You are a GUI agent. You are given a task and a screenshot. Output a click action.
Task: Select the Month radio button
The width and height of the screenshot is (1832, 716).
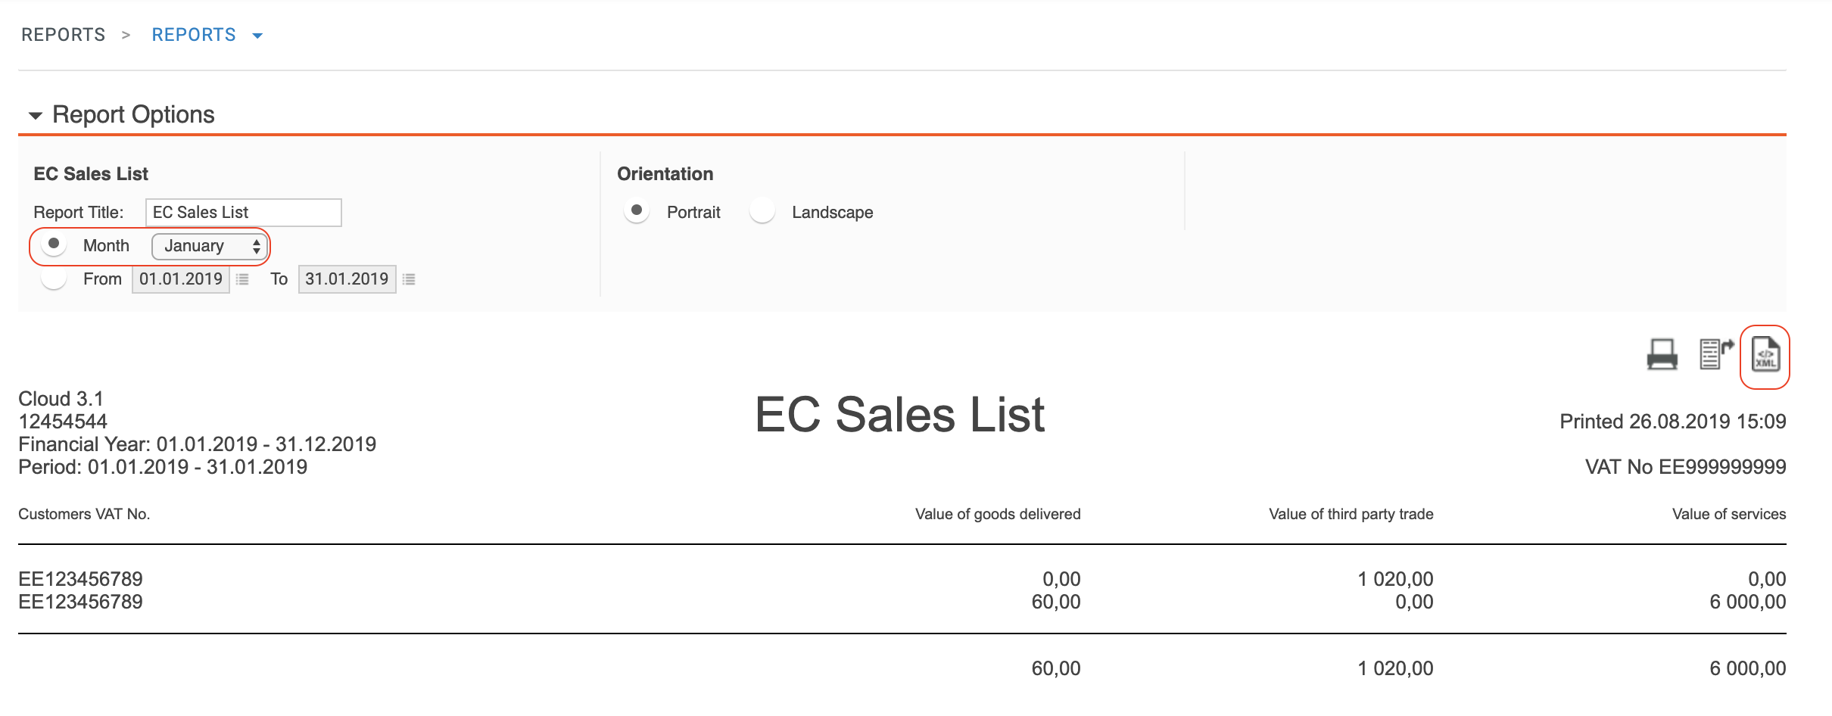coord(54,244)
